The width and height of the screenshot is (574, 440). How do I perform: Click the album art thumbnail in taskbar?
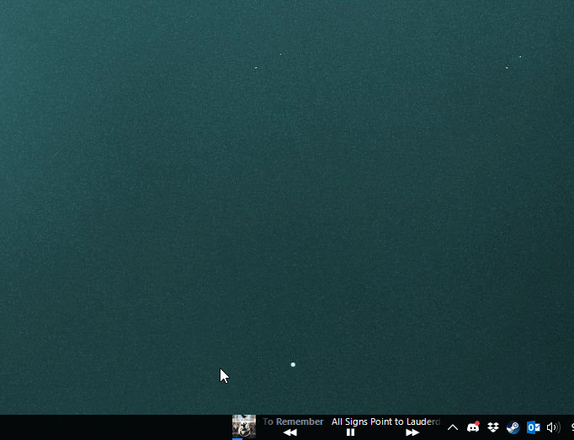tap(244, 426)
